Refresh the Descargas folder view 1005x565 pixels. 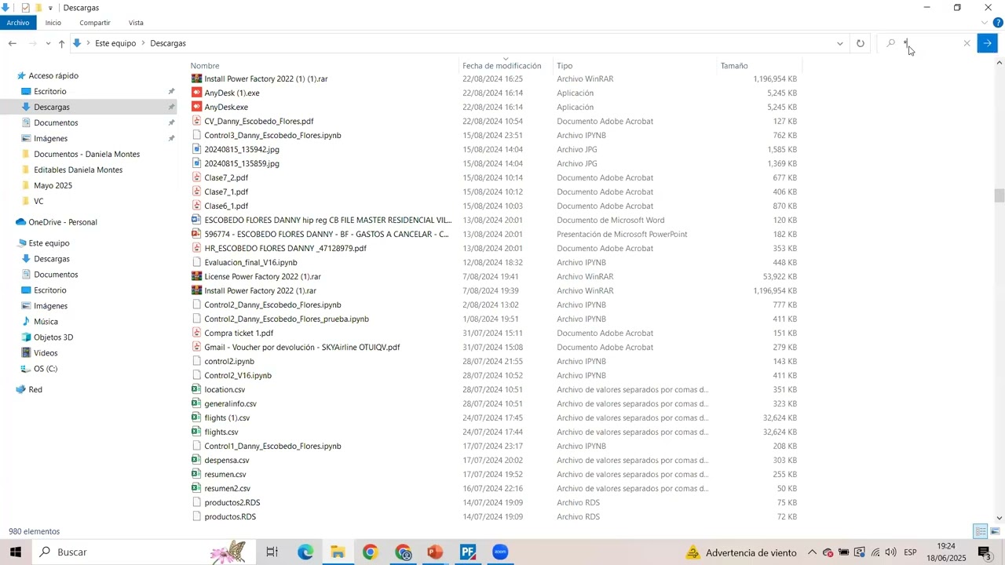(861, 43)
